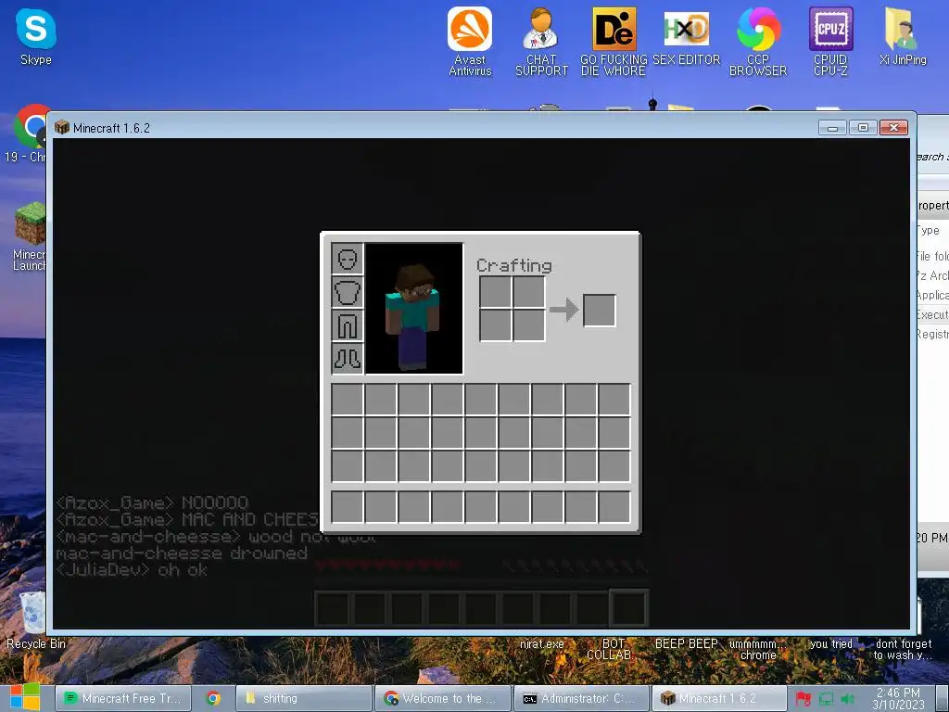The width and height of the screenshot is (949, 712).
Task: Click the crafting output result slot
Action: click(600, 310)
